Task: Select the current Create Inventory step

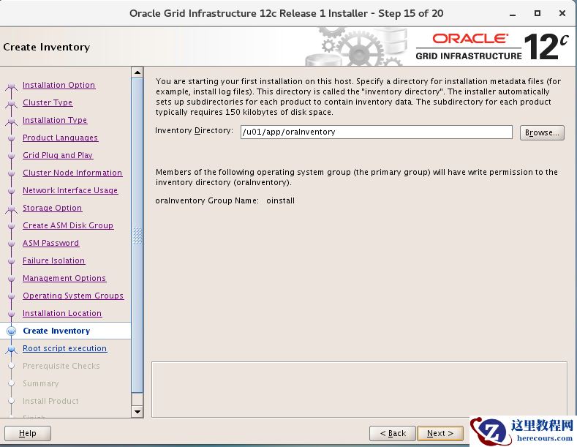Action: tap(56, 331)
